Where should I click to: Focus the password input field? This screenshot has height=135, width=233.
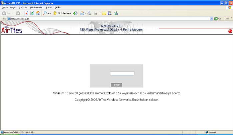pyautogui.click(x=122, y=73)
